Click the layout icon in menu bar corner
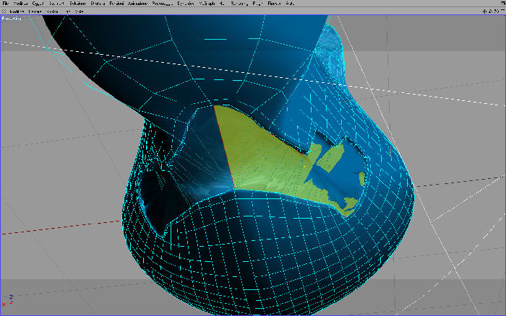506x316 pixels. [x=503, y=3]
